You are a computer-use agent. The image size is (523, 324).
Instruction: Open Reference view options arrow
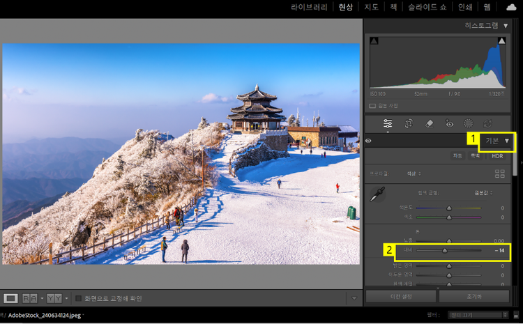[42, 298]
